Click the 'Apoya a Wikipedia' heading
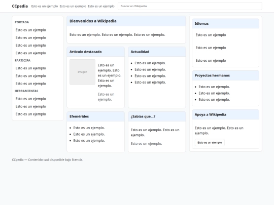The height and width of the screenshot is (205, 274). click(211, 114)
